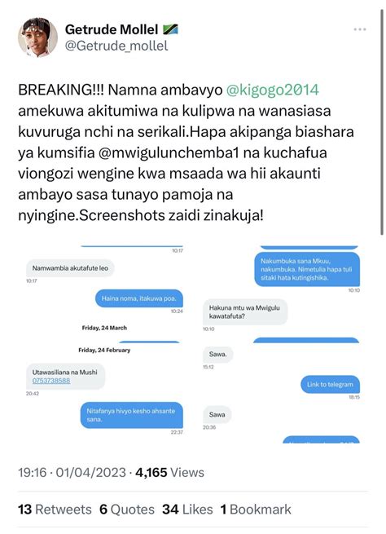Image resolution: width=386 pixels, height=534 pixels.
Task: Open Getrude Mollel's profile picture
Action: (37, 38)
